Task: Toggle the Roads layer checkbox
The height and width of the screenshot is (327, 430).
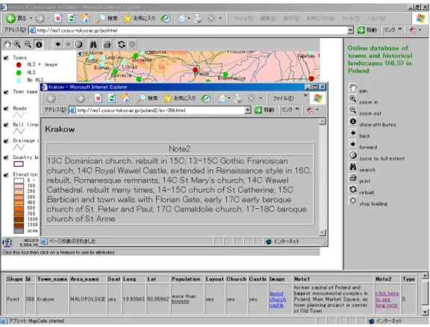Action: click(6, 108)
